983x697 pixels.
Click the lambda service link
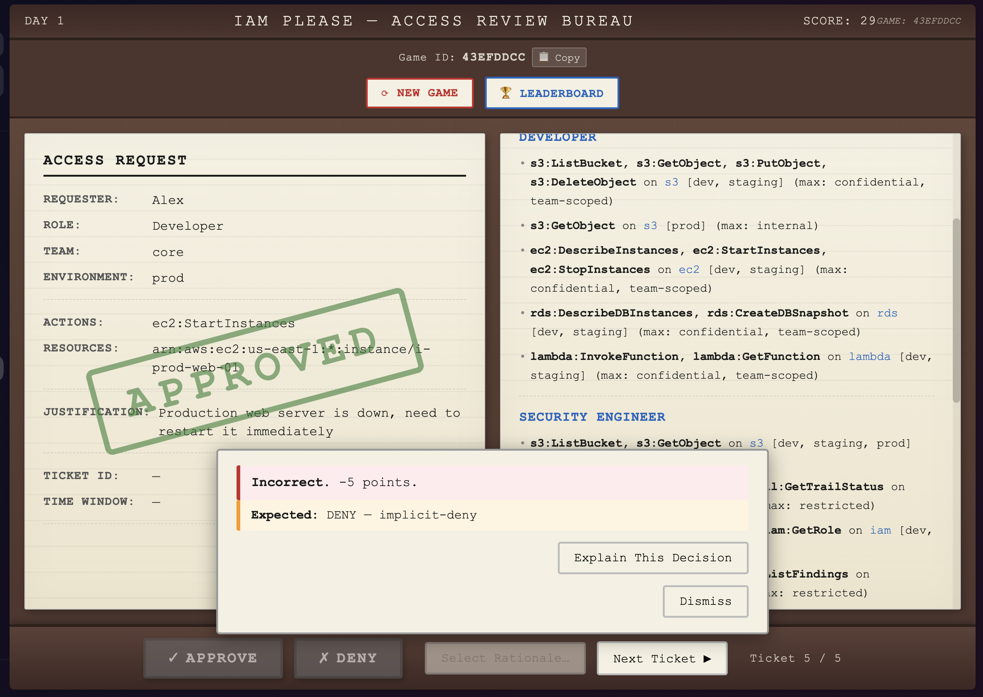pyautogui.click(x=869, y=357)
